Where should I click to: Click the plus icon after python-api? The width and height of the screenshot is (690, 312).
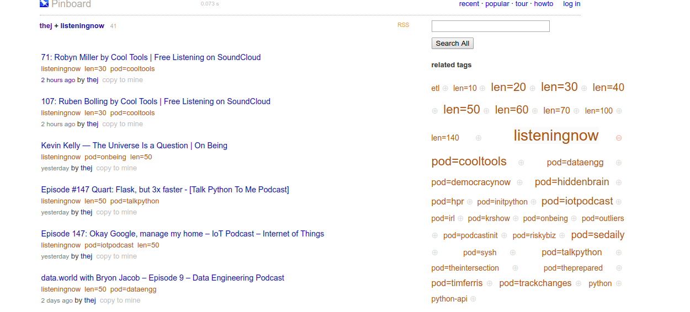(x=473, y=299)
